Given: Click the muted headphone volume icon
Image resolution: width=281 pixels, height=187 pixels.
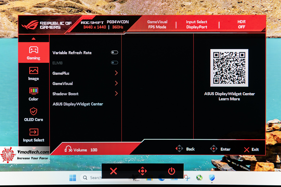Looking at the screenshot, I should (x=68, y=149).
